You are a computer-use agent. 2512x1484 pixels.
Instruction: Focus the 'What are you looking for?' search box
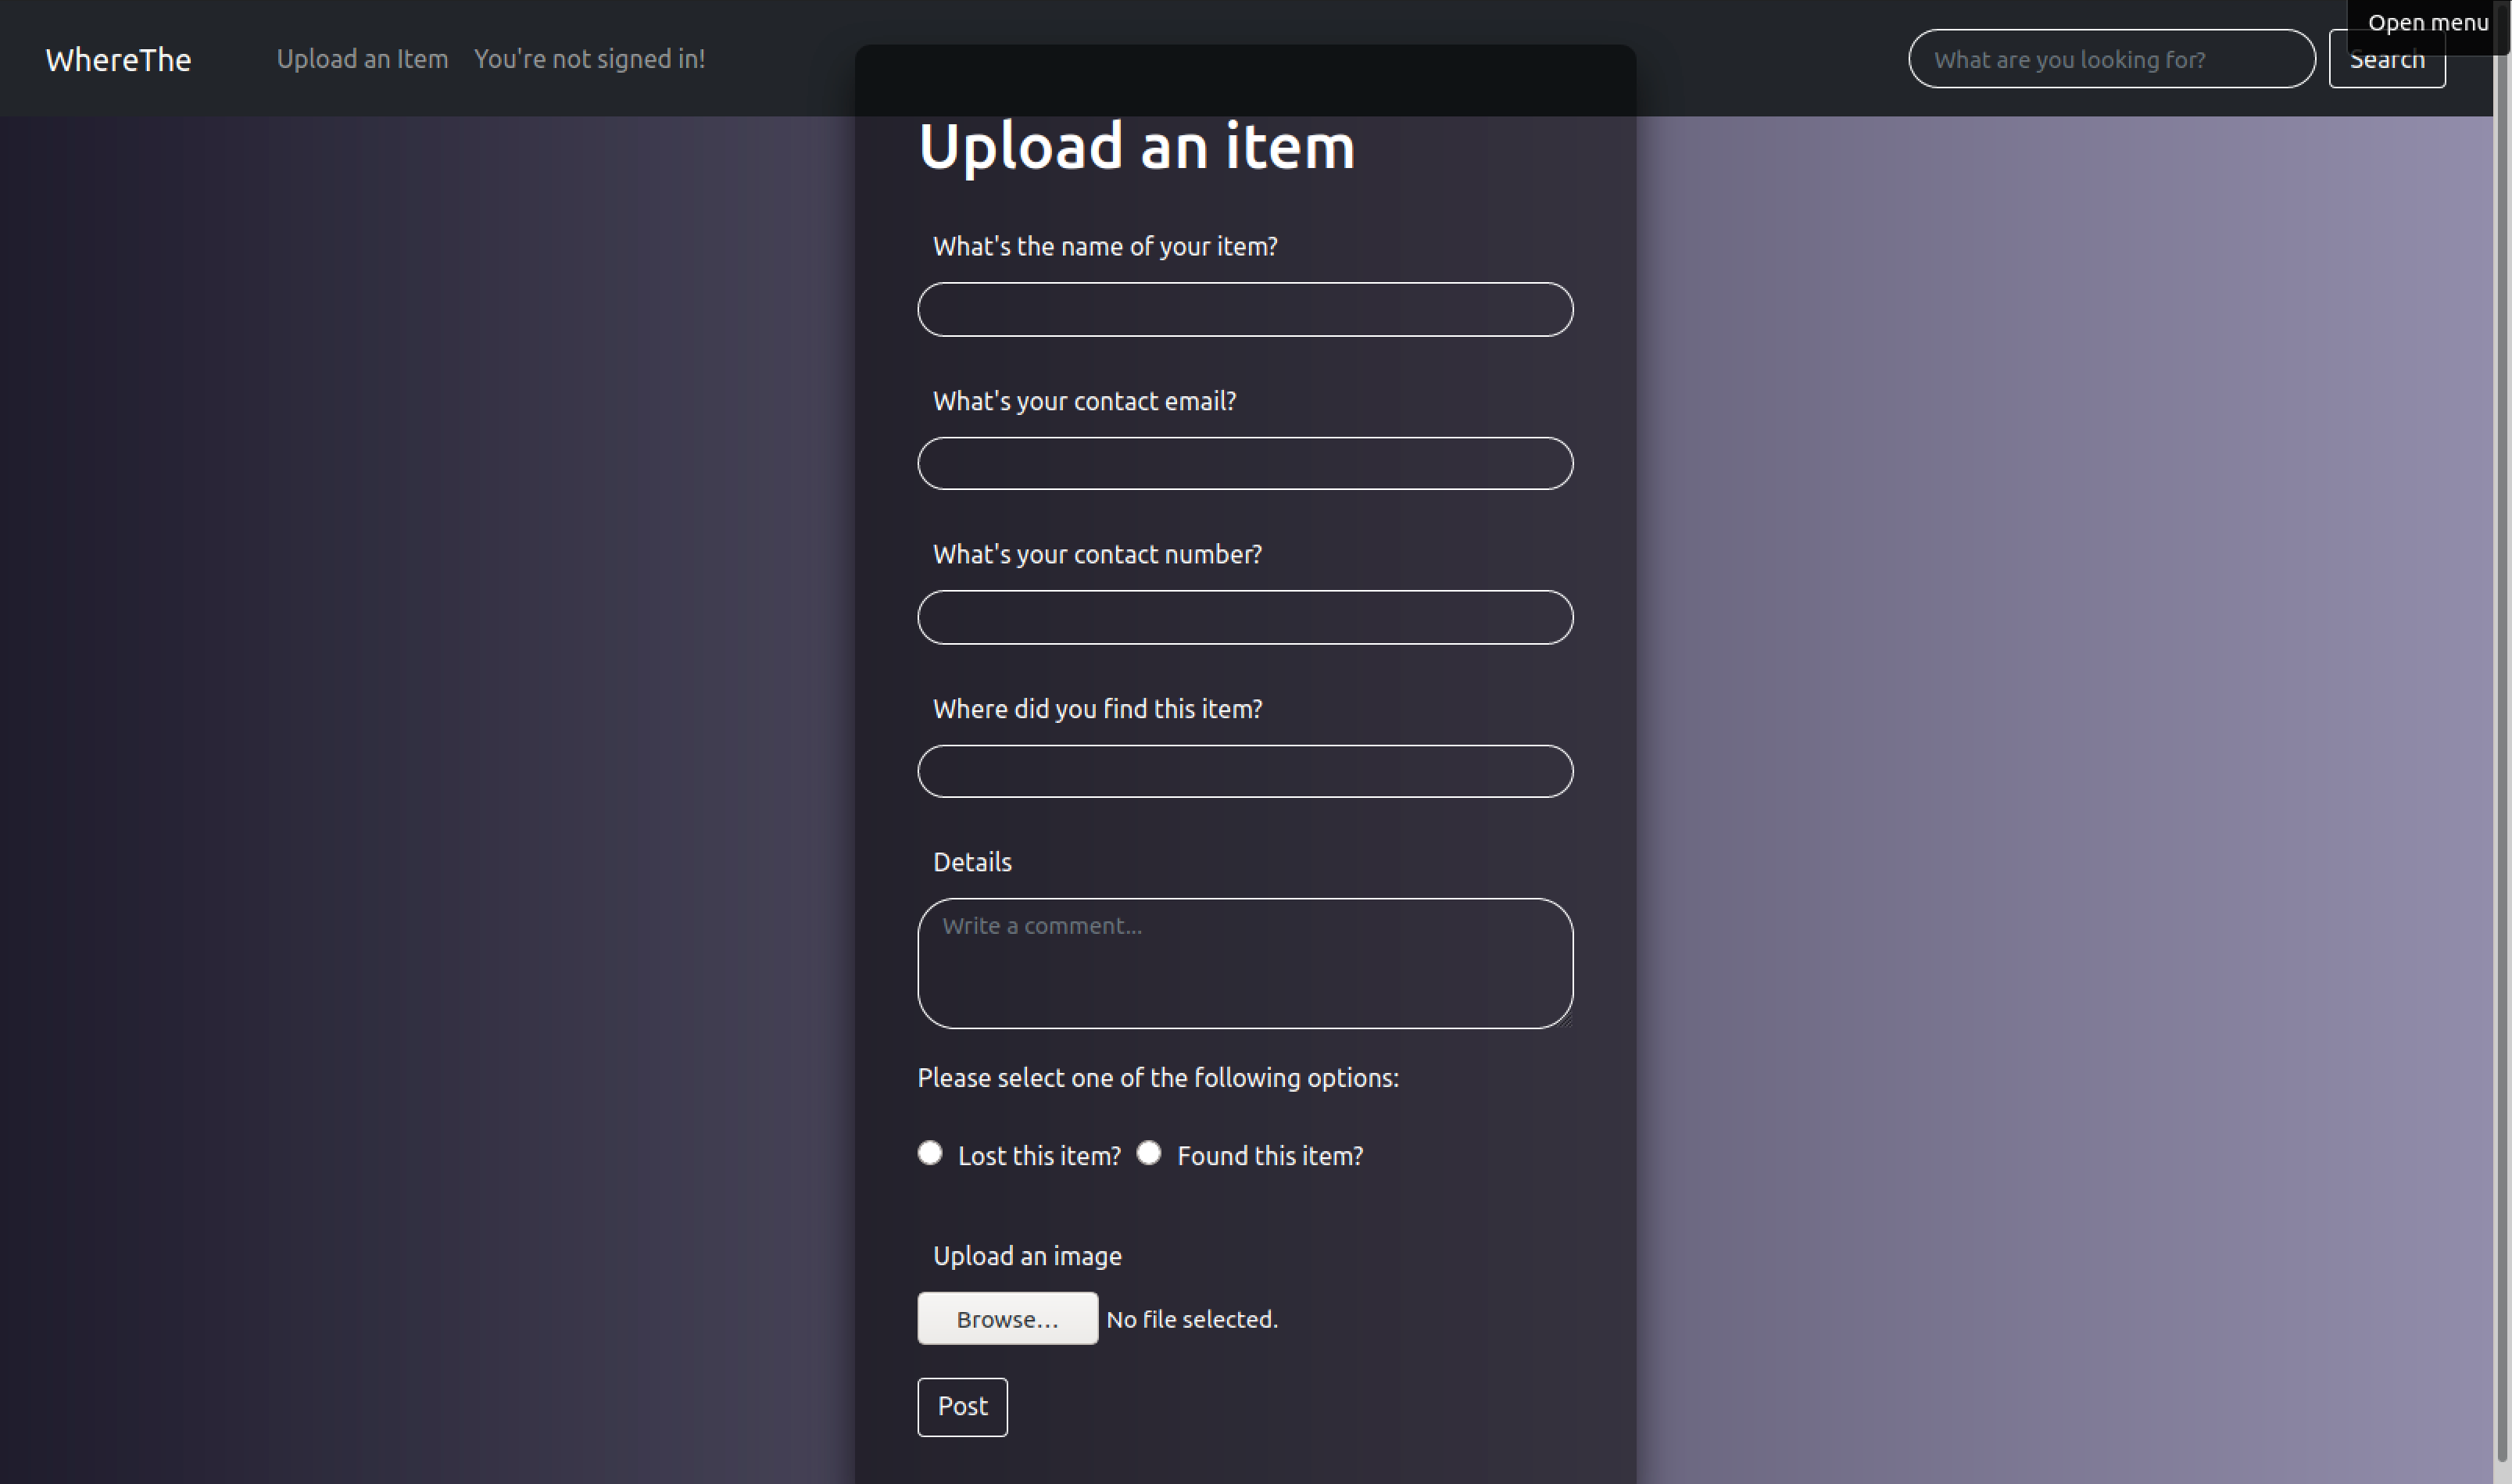coord(2110,59)
